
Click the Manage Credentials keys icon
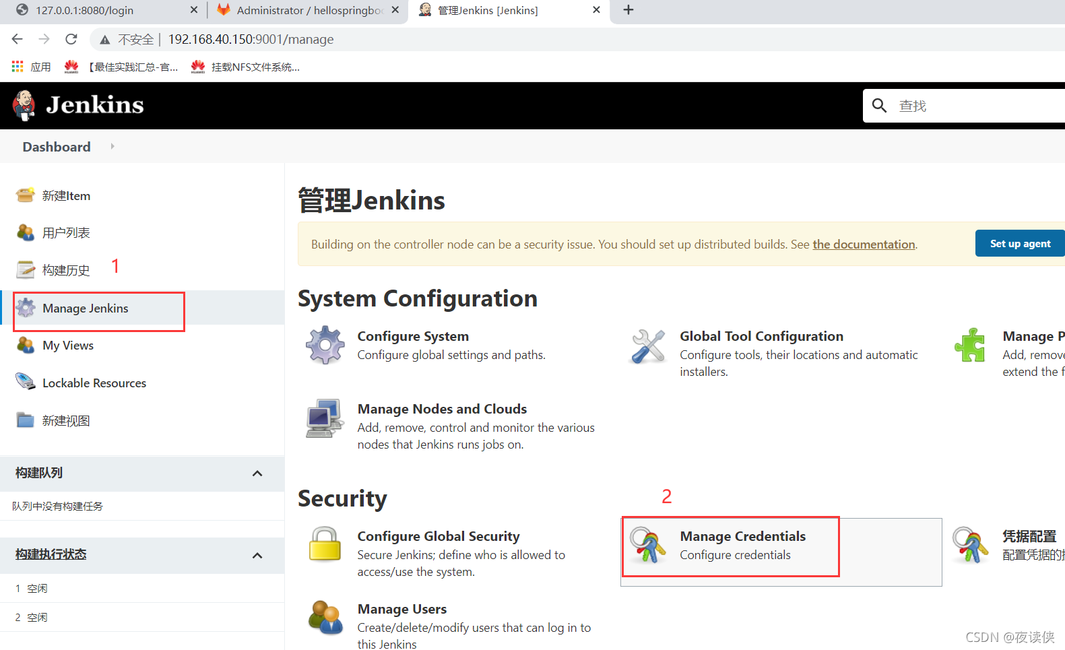[647, 545]
